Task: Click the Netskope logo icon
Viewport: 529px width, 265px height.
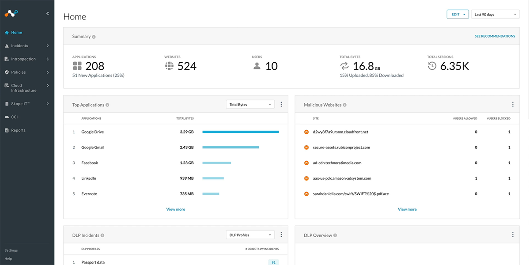Action: tap(11, 13)
